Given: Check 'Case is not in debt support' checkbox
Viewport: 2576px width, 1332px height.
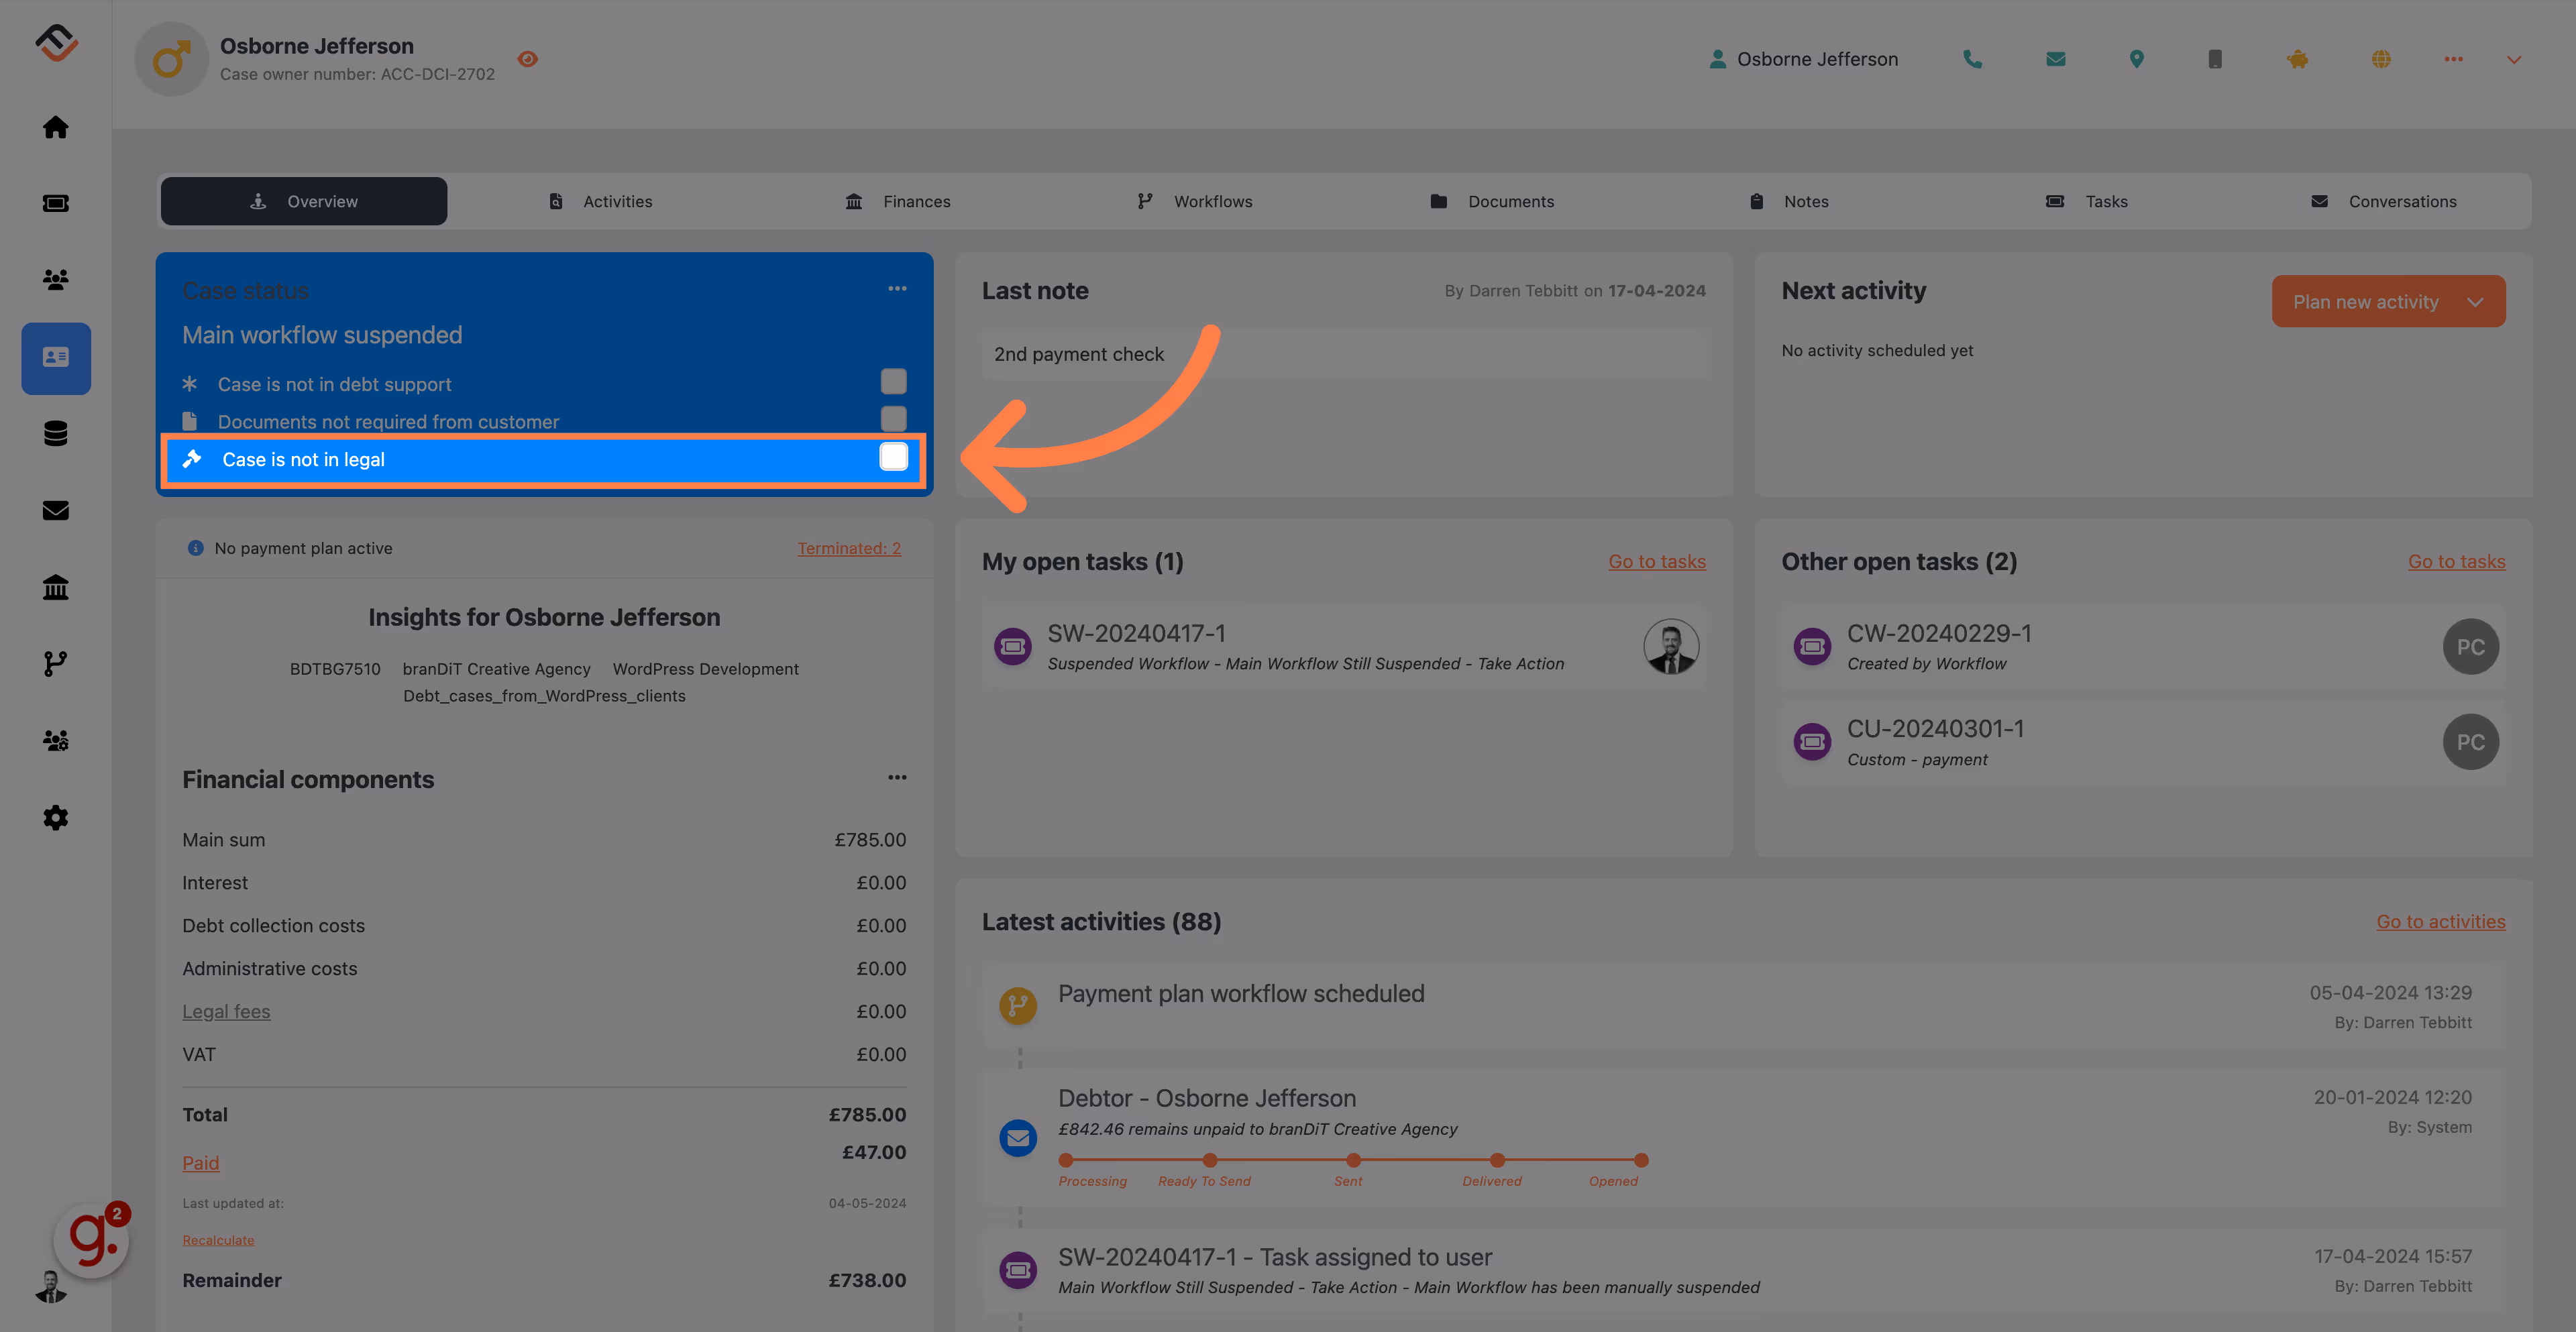Looking at the screenshot, I should (x=893, y=381).
